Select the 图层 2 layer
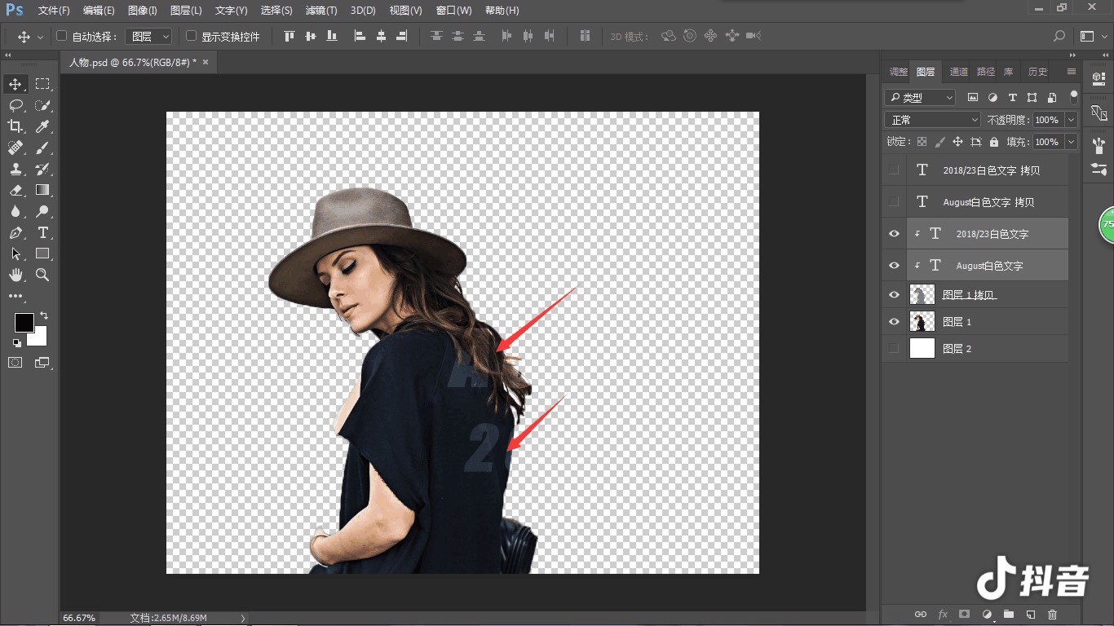 tap(975, 349)
